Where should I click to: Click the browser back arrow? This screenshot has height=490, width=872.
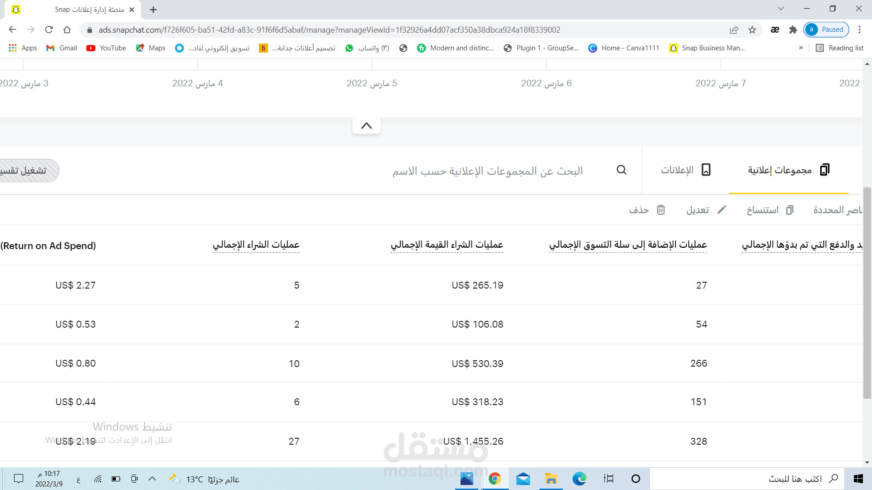tap(12, 29)
